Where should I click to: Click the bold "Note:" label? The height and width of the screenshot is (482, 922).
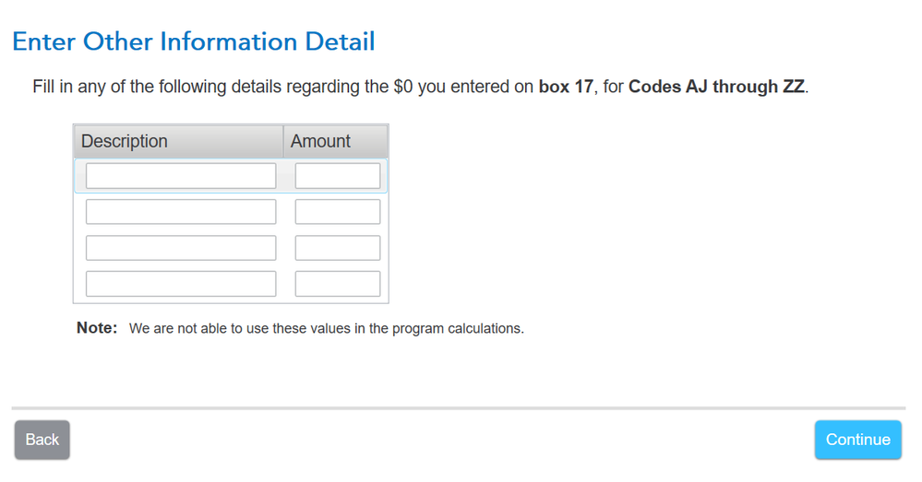(x=97, y=328)
